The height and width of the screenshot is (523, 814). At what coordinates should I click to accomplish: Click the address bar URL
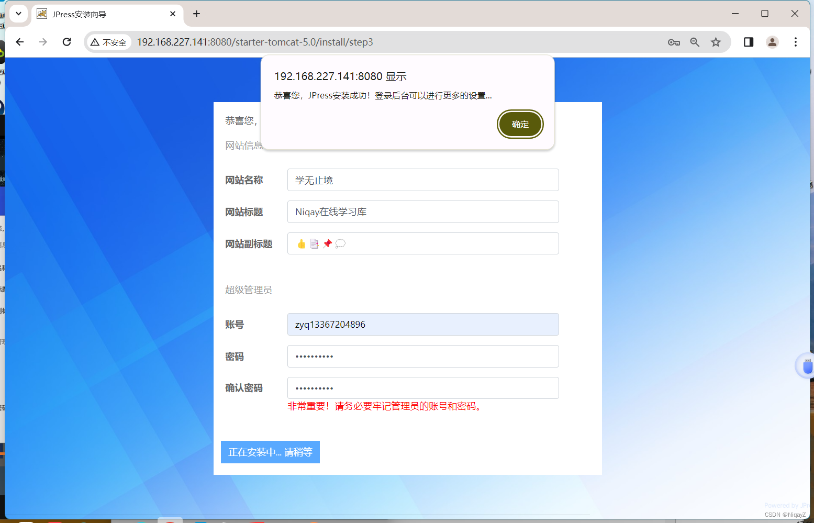(255, 42)
